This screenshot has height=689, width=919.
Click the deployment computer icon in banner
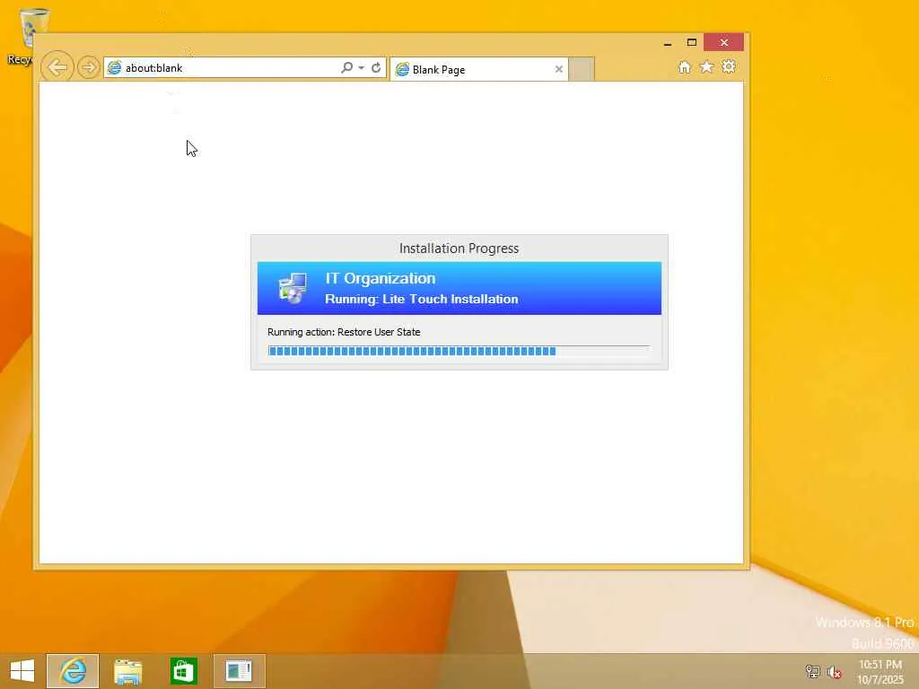click(x=293, y=288)
